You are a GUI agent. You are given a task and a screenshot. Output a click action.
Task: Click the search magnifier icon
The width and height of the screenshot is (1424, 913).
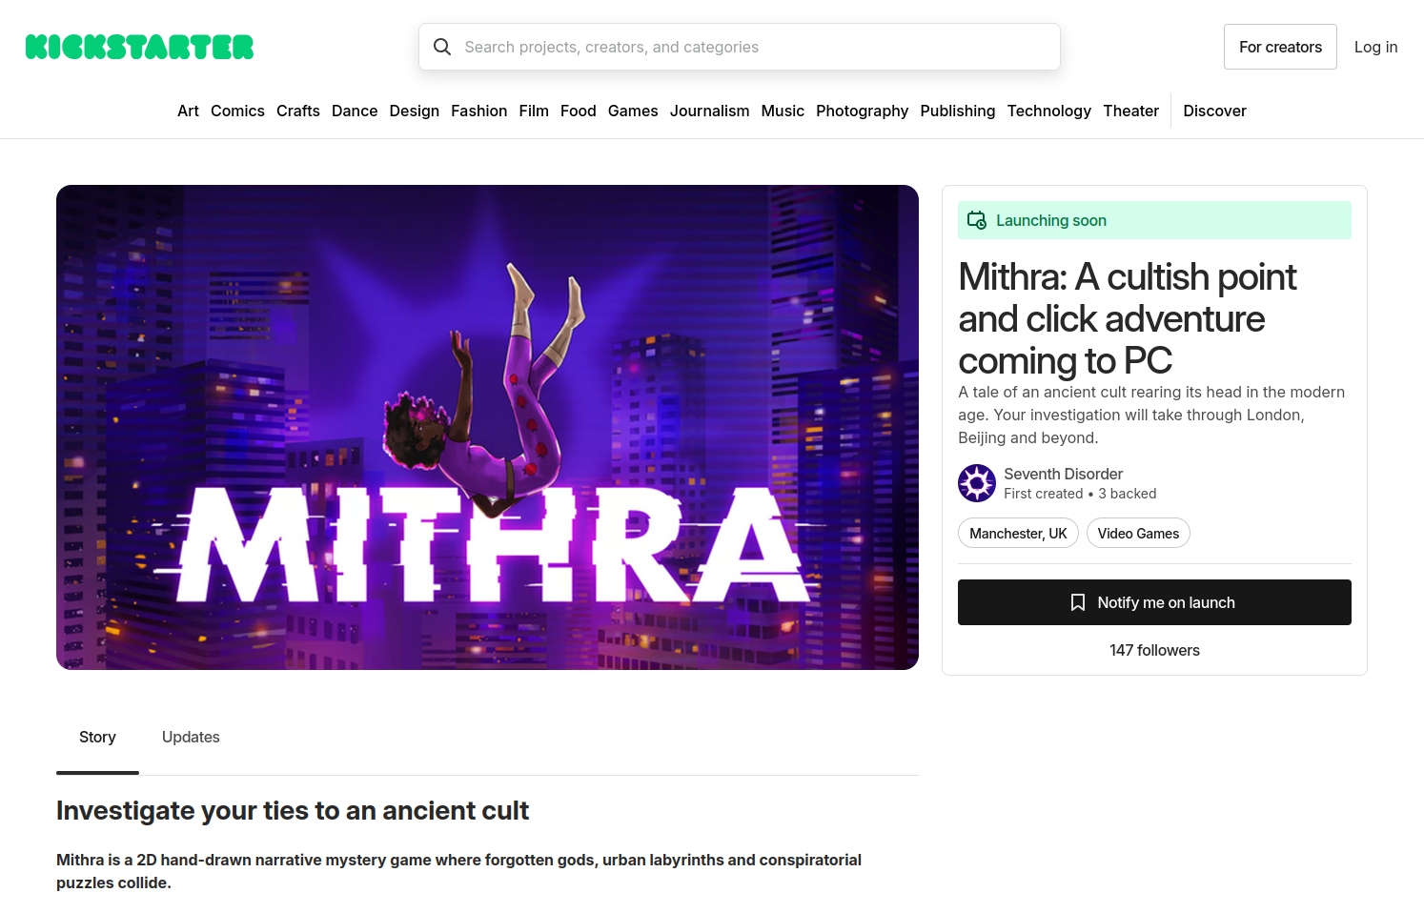442,47
